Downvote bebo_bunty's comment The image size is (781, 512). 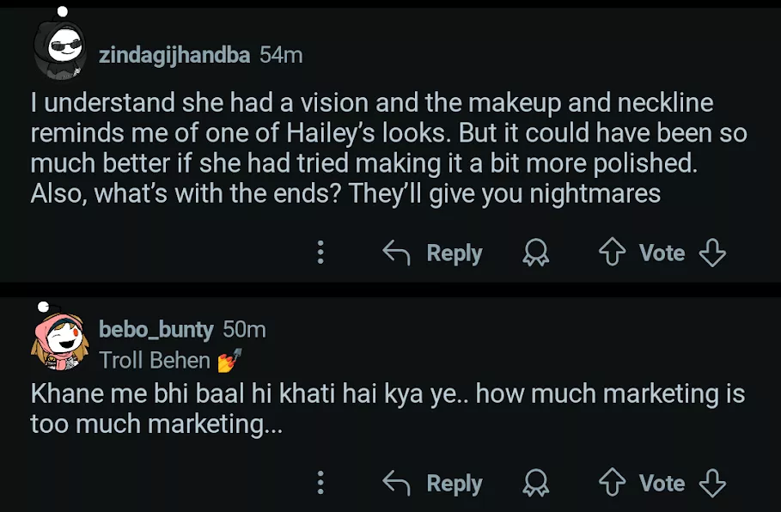713,484
